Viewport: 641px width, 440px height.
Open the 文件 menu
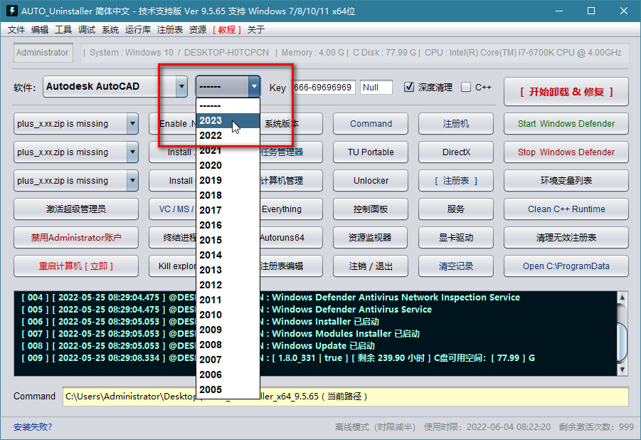tap(16, 29)
